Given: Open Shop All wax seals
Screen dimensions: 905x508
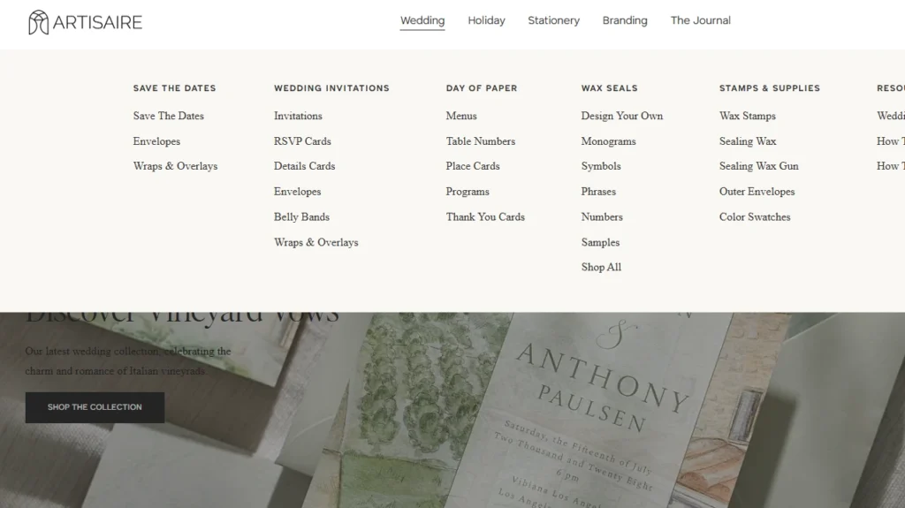Looking at the screenshot, I should (x=601, y=267).
